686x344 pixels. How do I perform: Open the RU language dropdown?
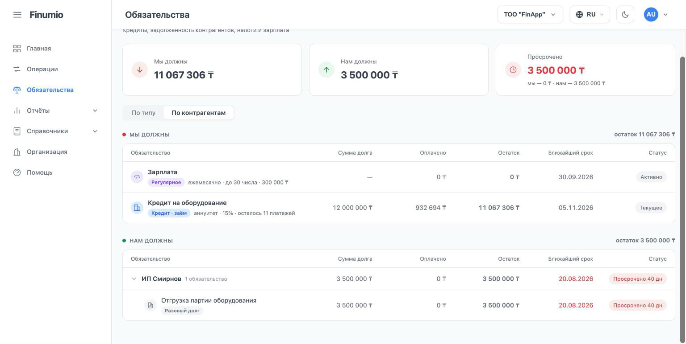590,15
